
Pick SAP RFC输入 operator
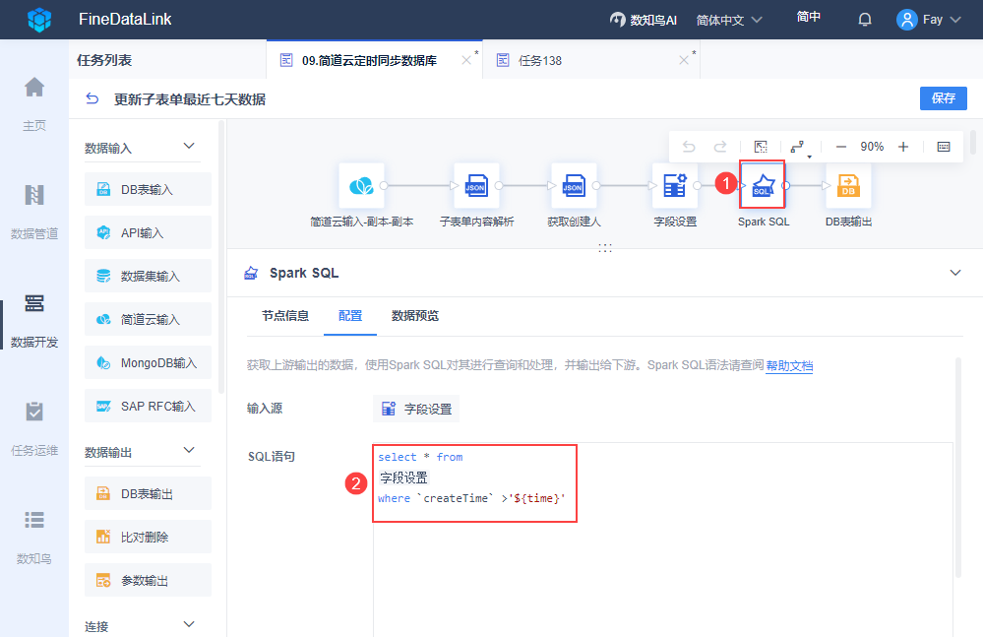(x=148, y=406)
